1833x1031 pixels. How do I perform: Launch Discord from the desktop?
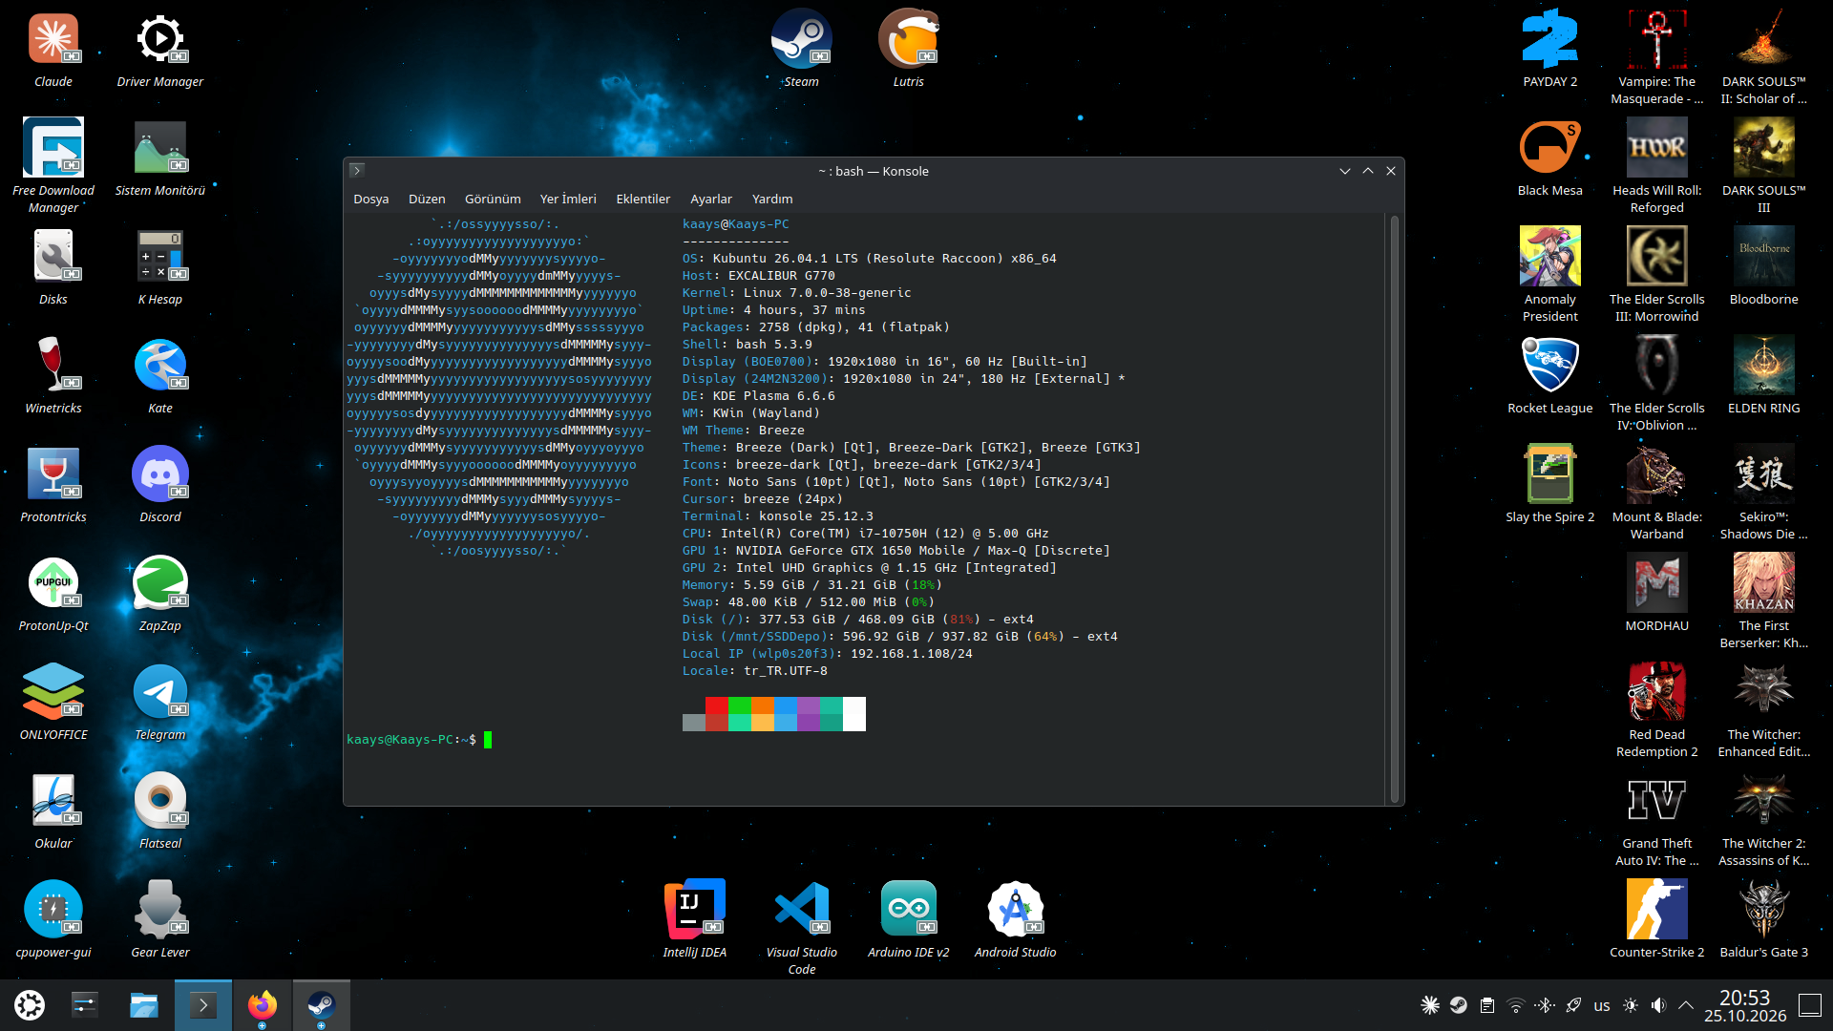pos(159,474)
